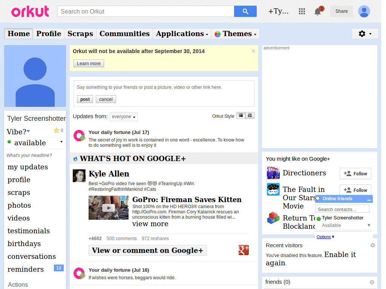Open Tyler Screenshotter in Online friends
This screenshot has height=289, width=386.
pos(342,218)
